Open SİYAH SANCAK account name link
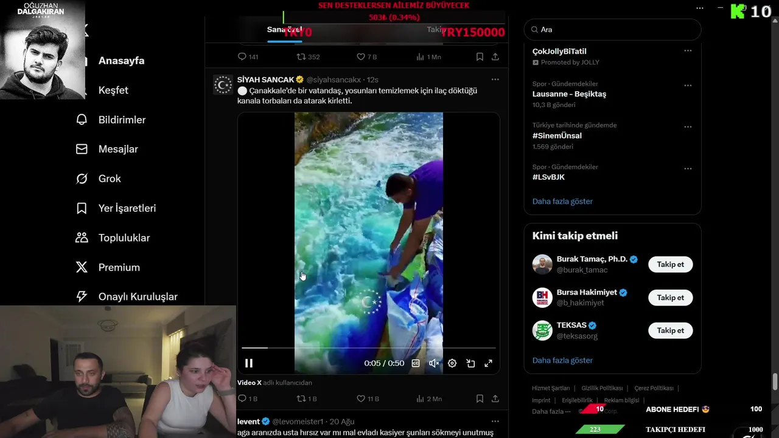This screenshot has height=438, width=779. [265, 80]
